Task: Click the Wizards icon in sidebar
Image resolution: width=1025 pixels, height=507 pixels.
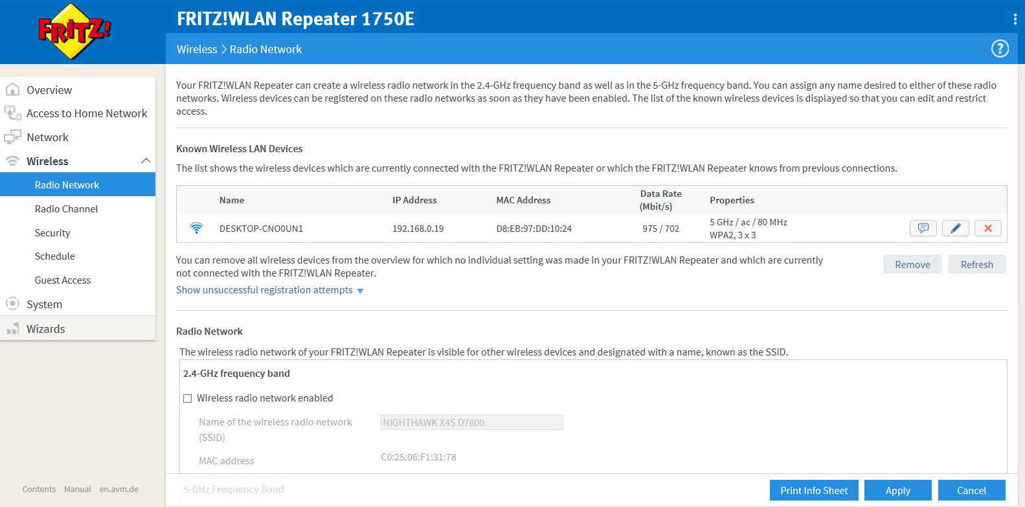Action: (12, 328)
